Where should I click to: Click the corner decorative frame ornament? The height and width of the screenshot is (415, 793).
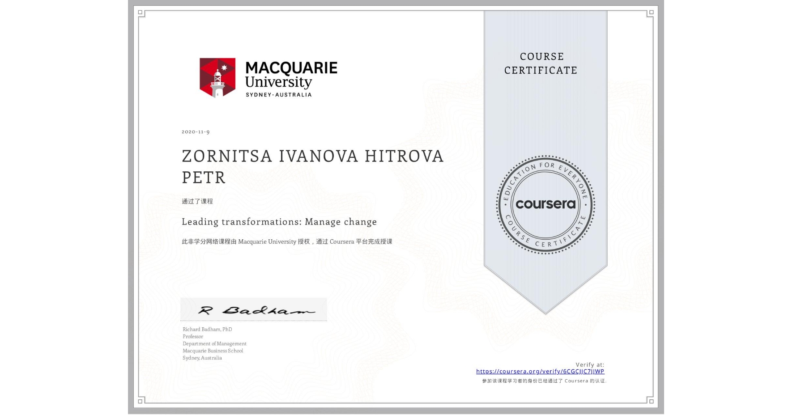[x=140, y=12]
